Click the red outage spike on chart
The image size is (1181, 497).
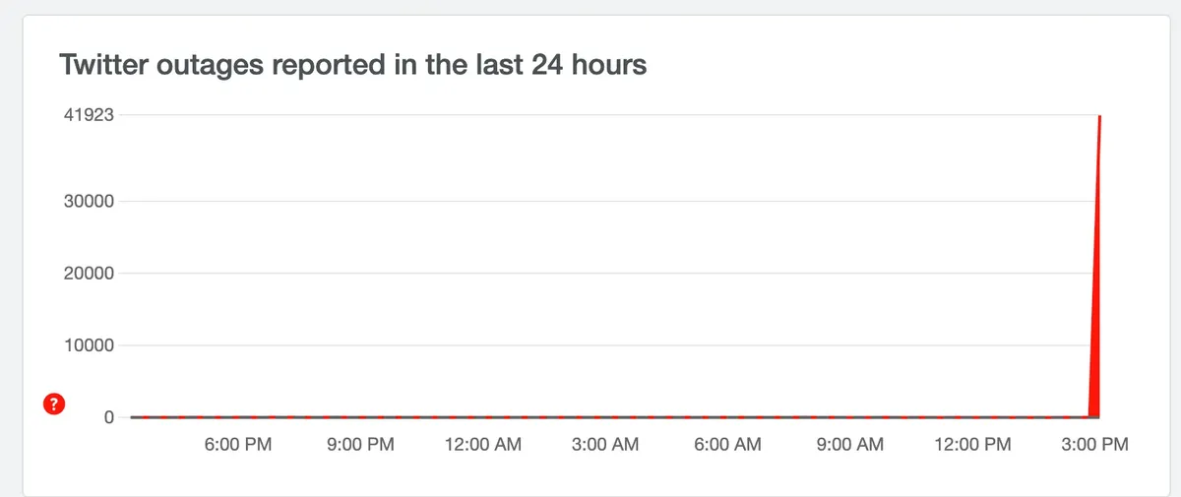(1096, 295)
